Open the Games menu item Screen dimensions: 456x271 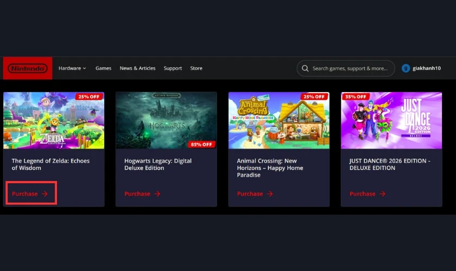pos(103,68)
